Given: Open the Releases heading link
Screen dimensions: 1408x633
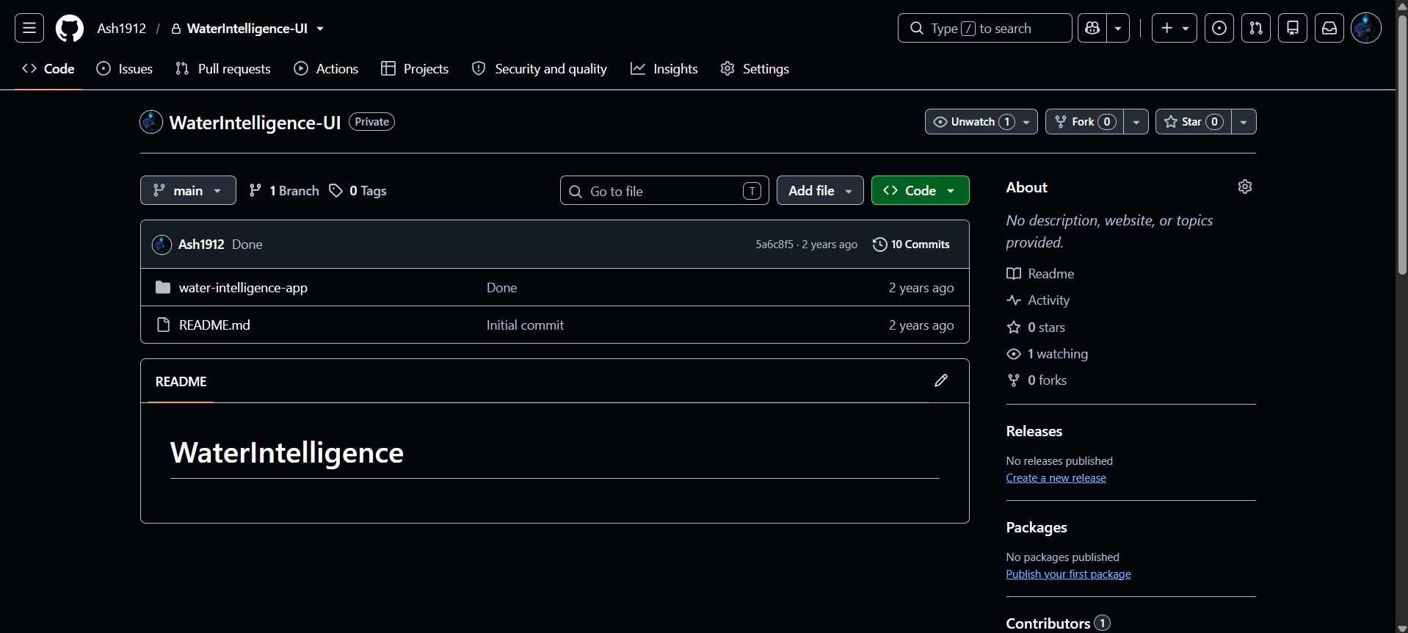Looking at the screenshot, I should (1034, 432).
